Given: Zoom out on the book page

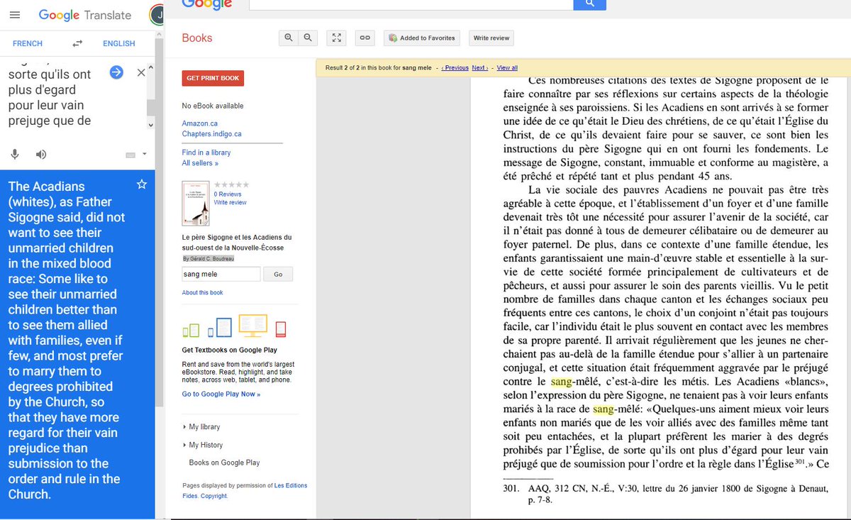Looking at the screenshot, I should 307,38.
